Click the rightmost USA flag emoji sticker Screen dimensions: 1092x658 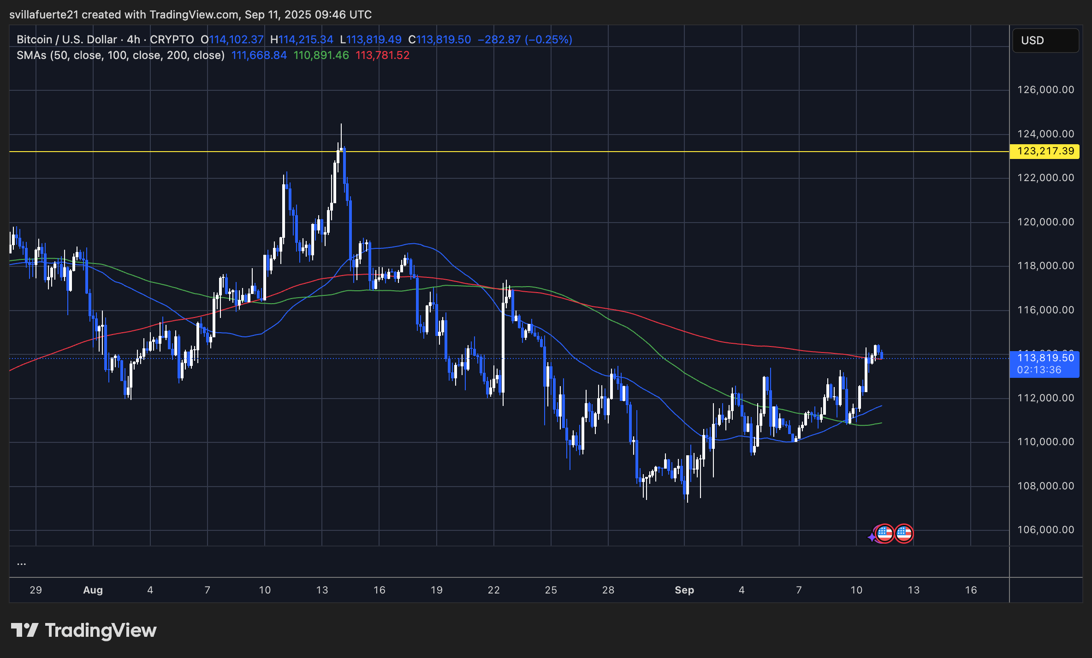(905, 533)
